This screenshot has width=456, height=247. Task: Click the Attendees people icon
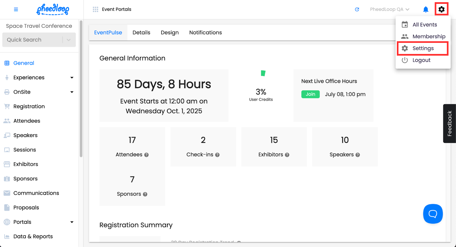point(7,121)
